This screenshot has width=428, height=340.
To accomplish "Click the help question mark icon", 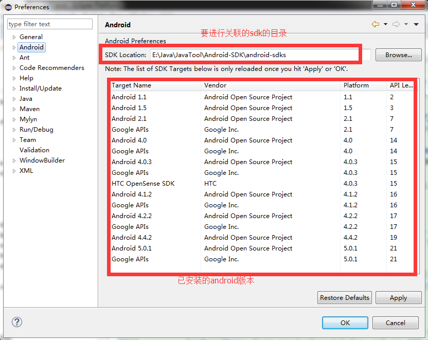I will pos(17,322).
